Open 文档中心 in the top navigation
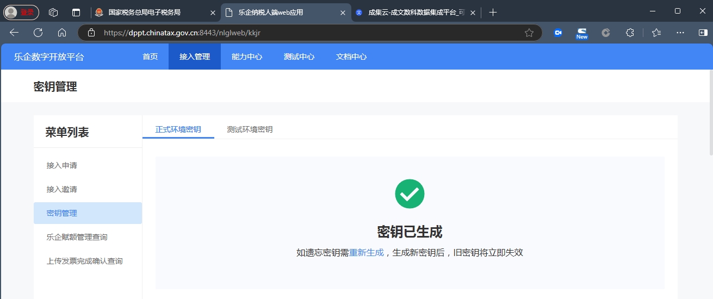Screen dimensions: 713x299 [x=351, y=57]
